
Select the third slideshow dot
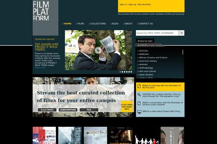coord(125,72)
